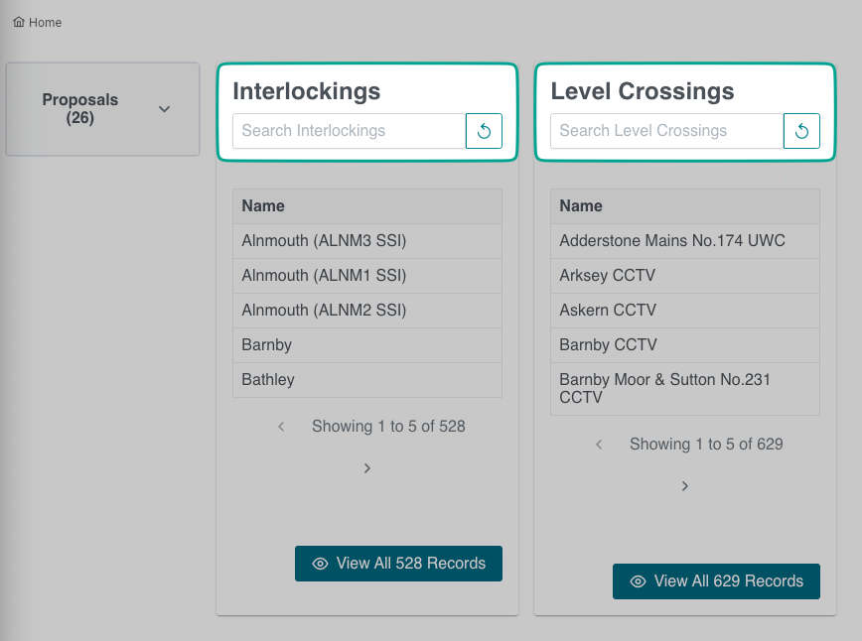
Task: Go to next Interlockings page
Action: point(367,467)
